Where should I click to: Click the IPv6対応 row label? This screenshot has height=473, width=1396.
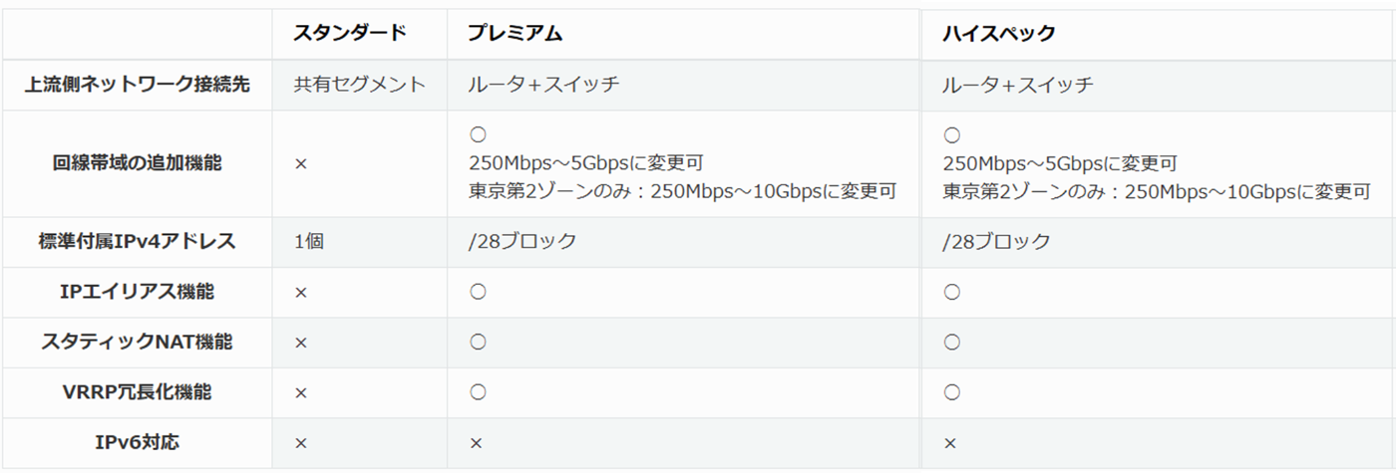137,442
